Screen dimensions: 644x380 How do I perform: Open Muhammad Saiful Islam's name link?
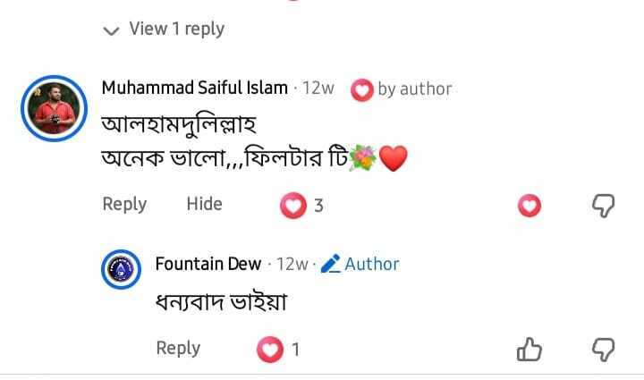coord(195,88)
